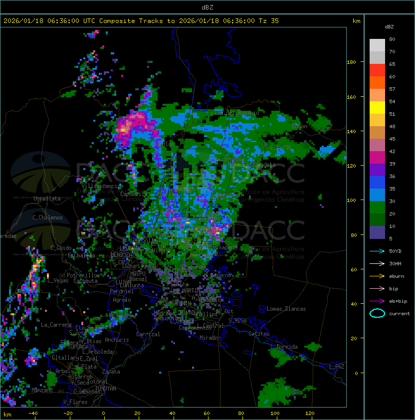Click the Lomas_Blancas place label
This screenshot has height=420, width=415.
point(286,309)
